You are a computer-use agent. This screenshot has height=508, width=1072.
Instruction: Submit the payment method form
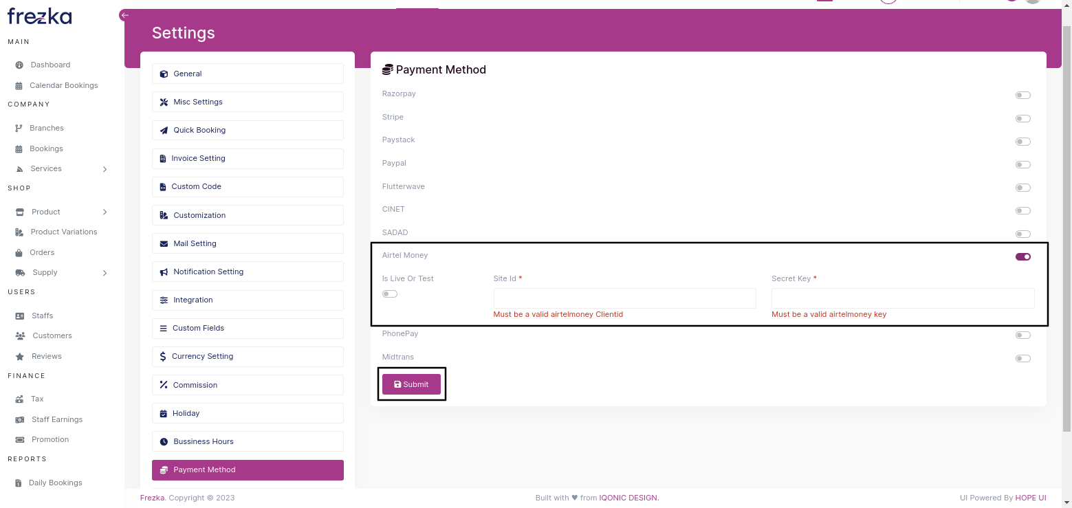411,384
